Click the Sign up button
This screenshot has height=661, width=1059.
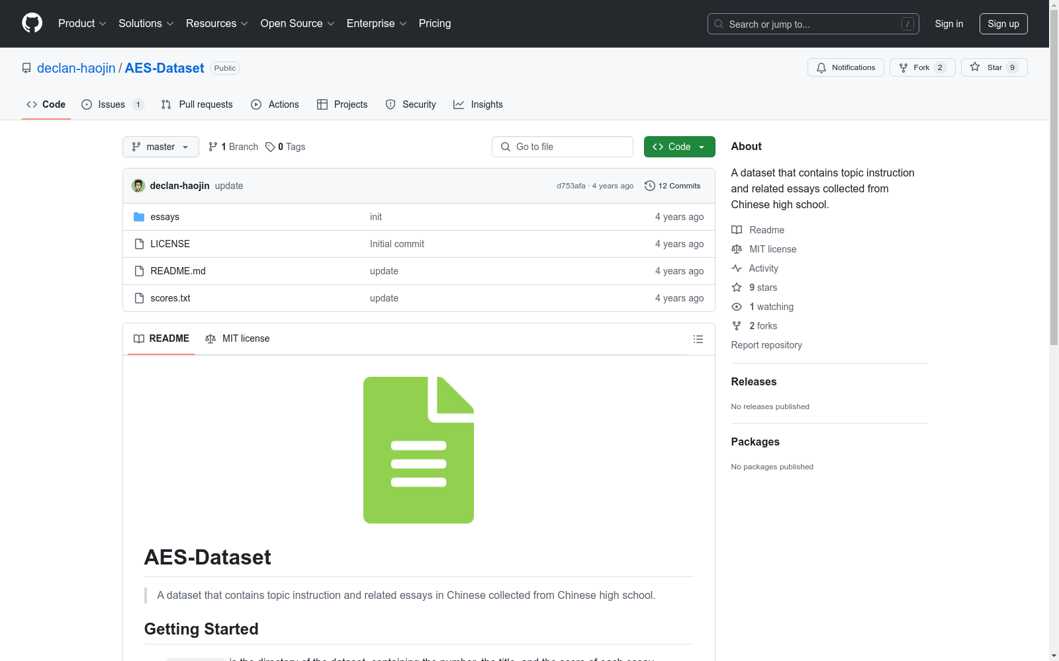pyautogui.click(x=1003, y=24)
